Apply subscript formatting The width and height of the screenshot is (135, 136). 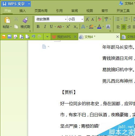point(76,27)
